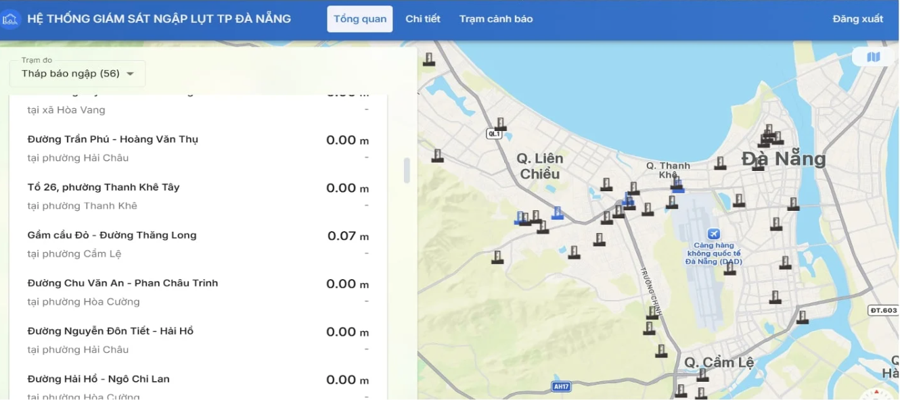Click the Da Nang airport plane icon
Screen dimensions: 900x400
[713, 234]
